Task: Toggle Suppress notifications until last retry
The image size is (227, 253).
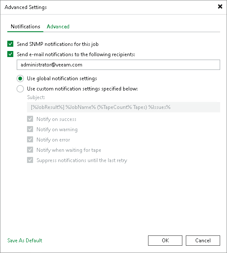Action: pos(30,160)
